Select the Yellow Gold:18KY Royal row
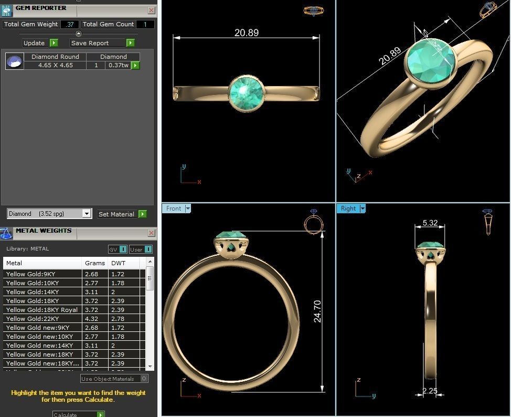The height and width of the screenshot is (417, 511). [74, 310]
